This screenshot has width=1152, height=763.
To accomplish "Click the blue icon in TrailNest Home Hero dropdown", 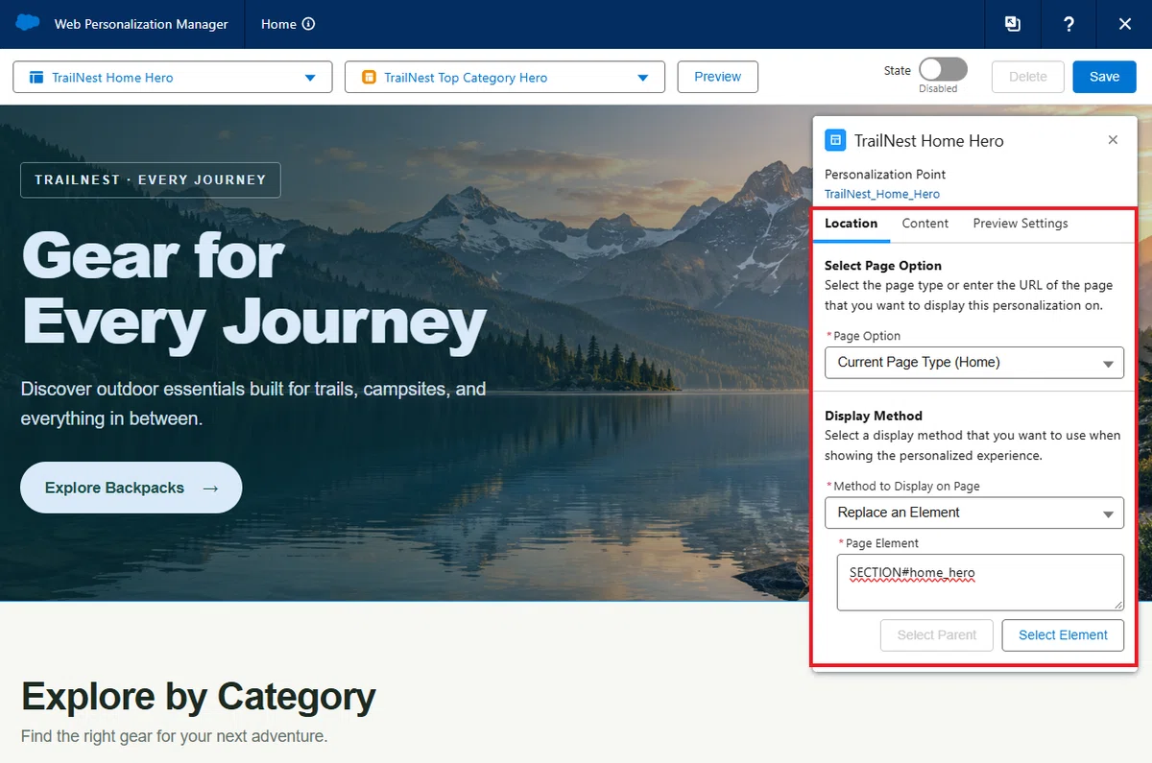I will click(x=36, y=78).
